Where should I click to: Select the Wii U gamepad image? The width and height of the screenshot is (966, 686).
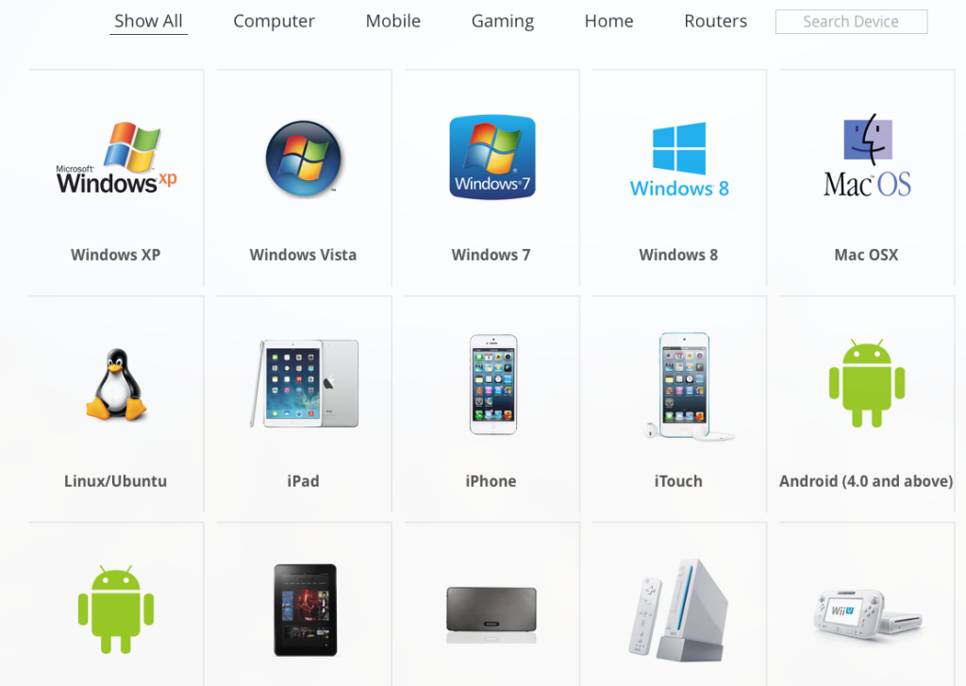tap(868, 612)
